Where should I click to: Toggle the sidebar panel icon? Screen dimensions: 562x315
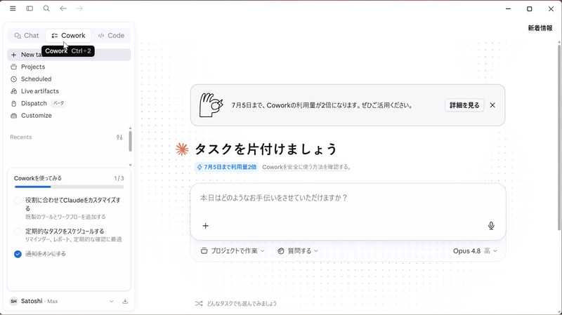pos(30,8)
